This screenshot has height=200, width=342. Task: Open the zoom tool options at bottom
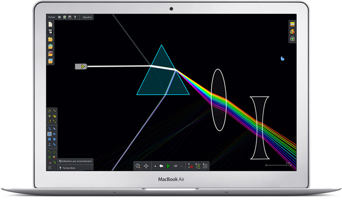pos(138,166)
